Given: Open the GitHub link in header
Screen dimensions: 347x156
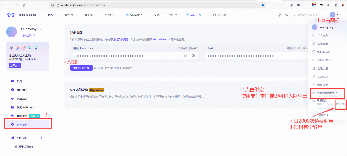Looking at the screenshot, I should tap(219, 15).
